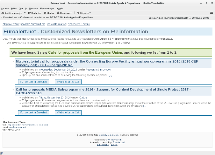This screenshot has width=215, height=155.
Task: Open Calls for proposals from the European Union link
Action: point(85,52)
